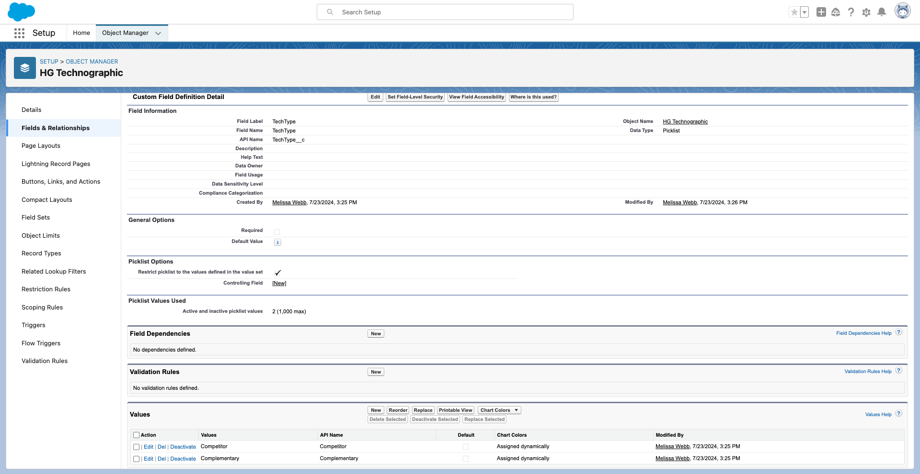This screenshot has width=920, height=474.
Task: Click the Required checkbox
Action: pyautogui.click(x=277, y=231)
